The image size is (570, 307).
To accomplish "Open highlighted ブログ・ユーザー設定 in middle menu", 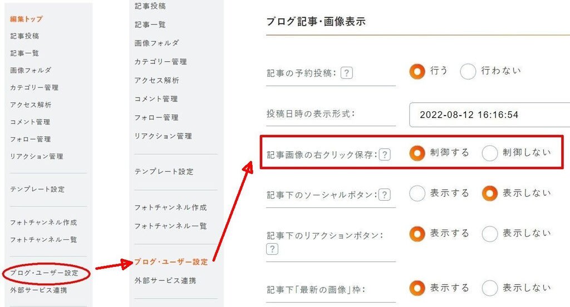I will [x=171, y=261].
